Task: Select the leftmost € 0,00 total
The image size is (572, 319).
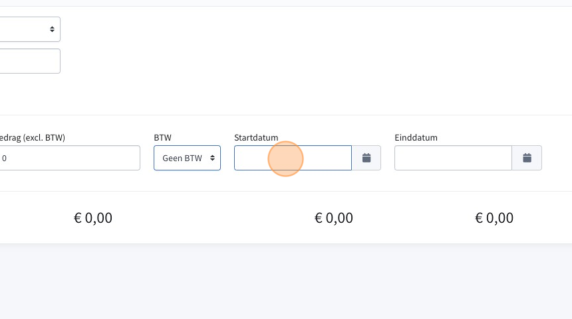Action: tap(93, 218)
